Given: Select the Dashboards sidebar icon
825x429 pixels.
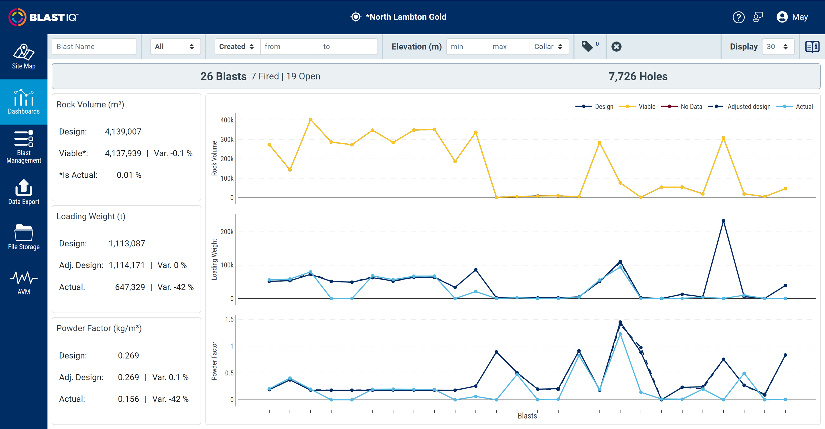Looking at the screenshot, I should coord(23,102).
